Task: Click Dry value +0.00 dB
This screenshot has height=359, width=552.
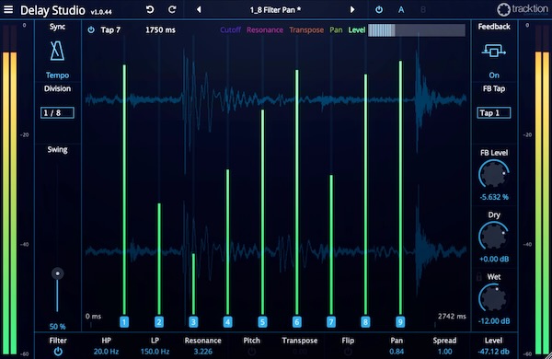Action: (x=494, y=260)
